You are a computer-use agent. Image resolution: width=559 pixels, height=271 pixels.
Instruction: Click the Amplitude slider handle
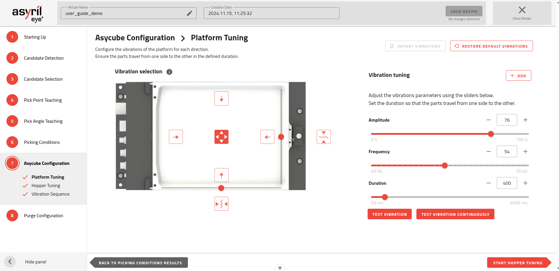pos(491,134)
